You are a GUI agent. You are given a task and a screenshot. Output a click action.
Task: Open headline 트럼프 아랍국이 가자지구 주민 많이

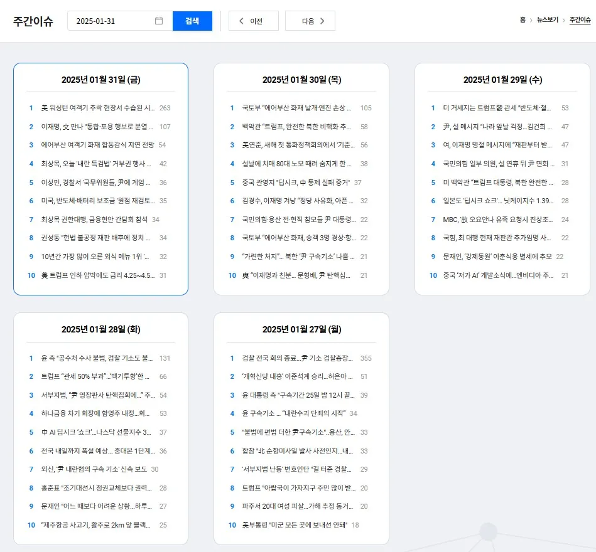[x=299, y=488]
